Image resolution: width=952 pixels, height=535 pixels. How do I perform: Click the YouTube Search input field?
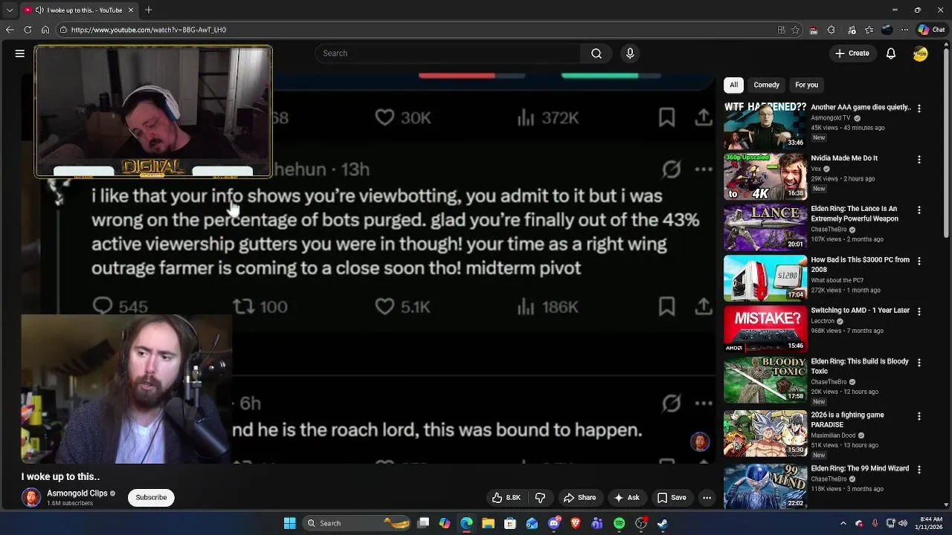pos(448,53)
